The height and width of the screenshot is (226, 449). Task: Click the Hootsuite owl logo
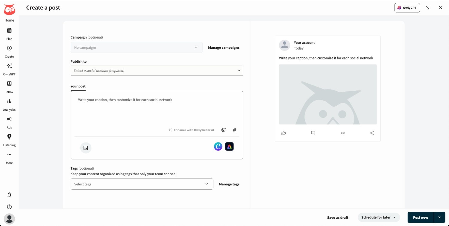(x=9, y=10)
